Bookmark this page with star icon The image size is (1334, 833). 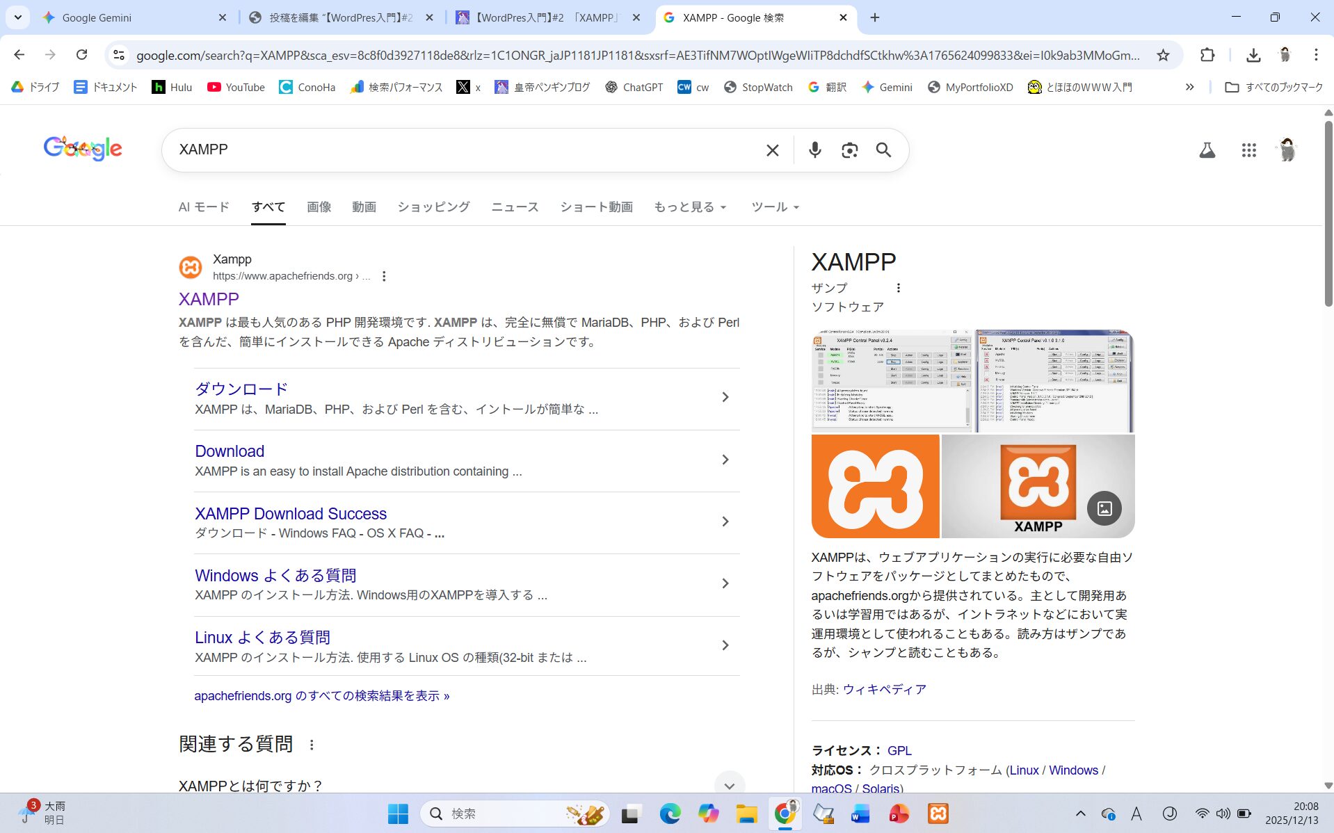(x=1163, y=55)
